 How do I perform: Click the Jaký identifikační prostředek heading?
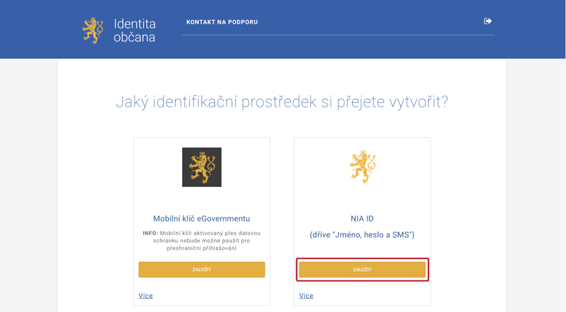[x=282, y=102]
